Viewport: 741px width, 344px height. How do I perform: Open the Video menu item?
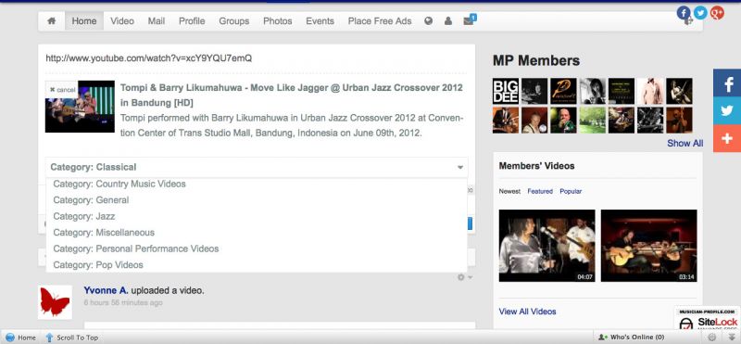(122, 20)
